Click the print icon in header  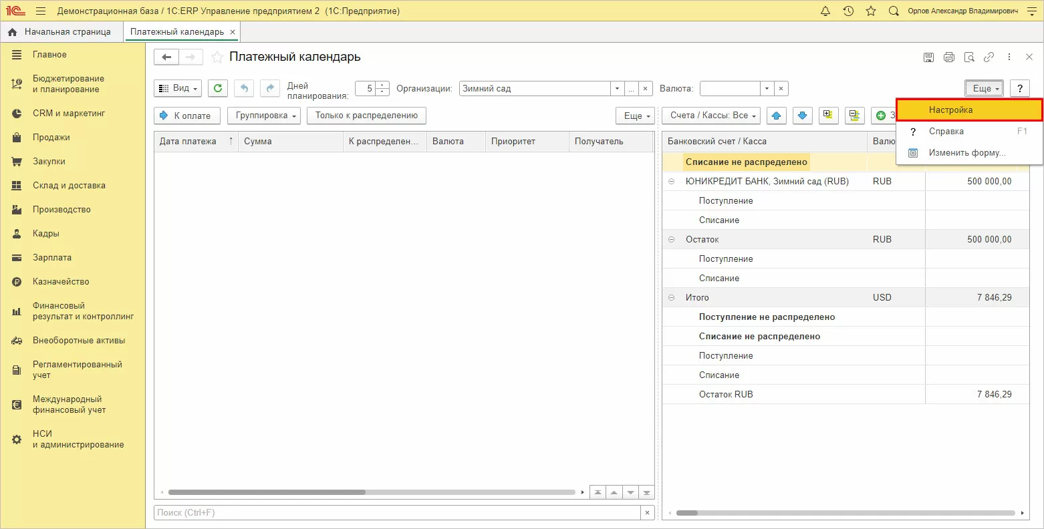pos(948,57)
